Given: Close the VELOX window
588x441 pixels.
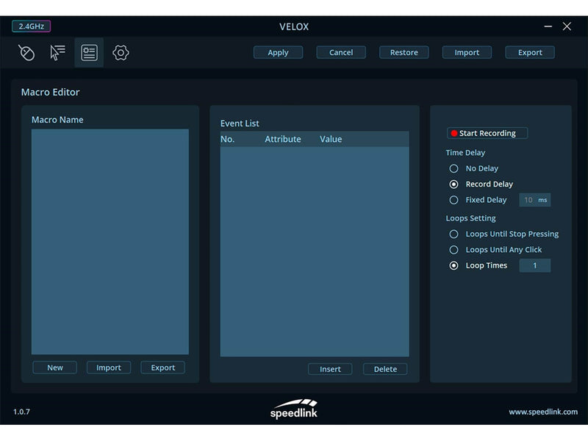Looking at the screenshot, I should point(567,26).
